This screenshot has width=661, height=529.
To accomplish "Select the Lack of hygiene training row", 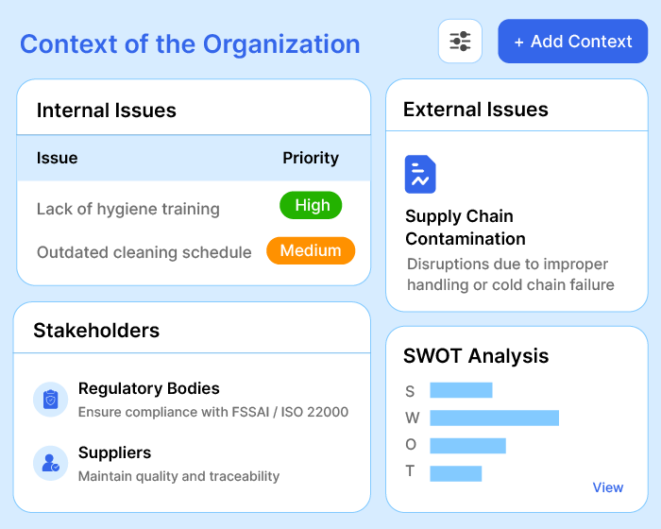I will (x=127, y=209).
